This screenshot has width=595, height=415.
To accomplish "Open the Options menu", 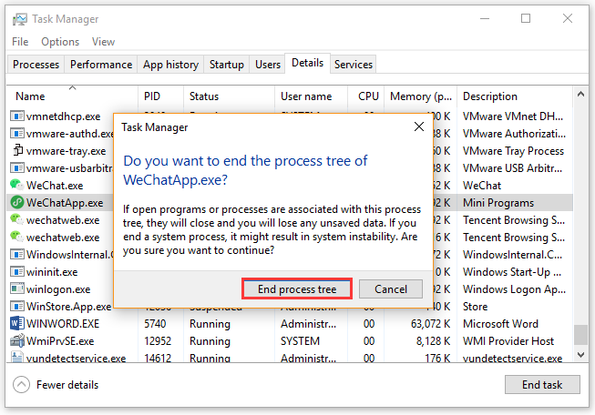I will click(60, 42).
